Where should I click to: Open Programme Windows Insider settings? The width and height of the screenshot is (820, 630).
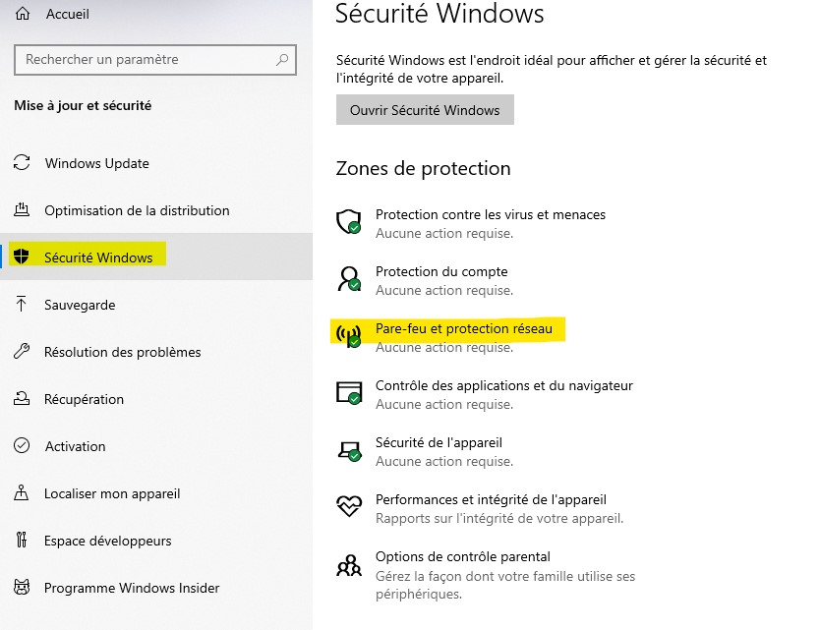(132, 588)
